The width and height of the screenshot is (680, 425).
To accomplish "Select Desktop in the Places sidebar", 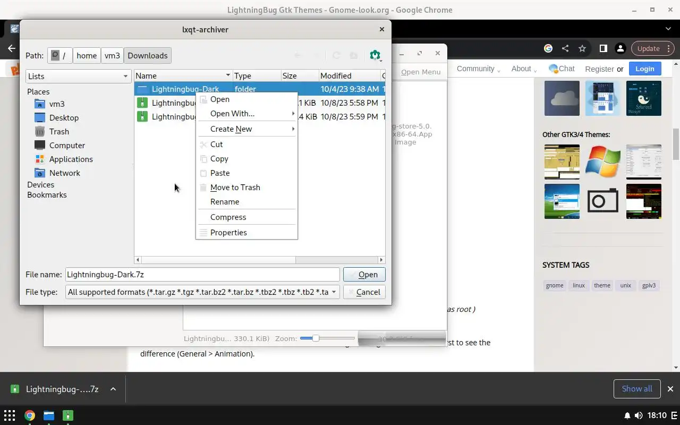I will [x=64, y=117].
